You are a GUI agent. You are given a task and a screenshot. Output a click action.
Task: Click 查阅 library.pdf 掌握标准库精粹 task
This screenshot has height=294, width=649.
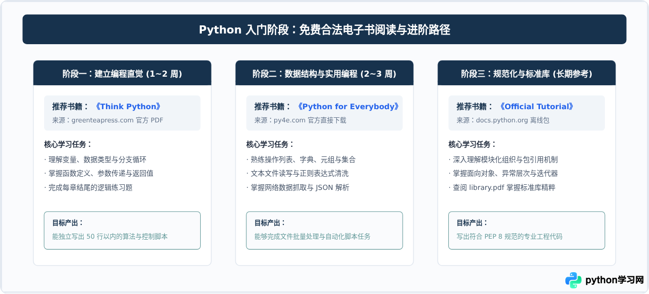click(502, 187)
